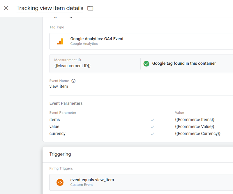The height and width of the screenshot is (194, 233).
Task: Click the Event Parameters section header
Action: [65, 103]
